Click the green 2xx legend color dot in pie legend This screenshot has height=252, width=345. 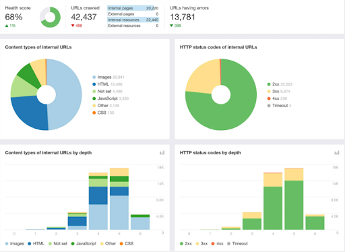tap(269, 84)
